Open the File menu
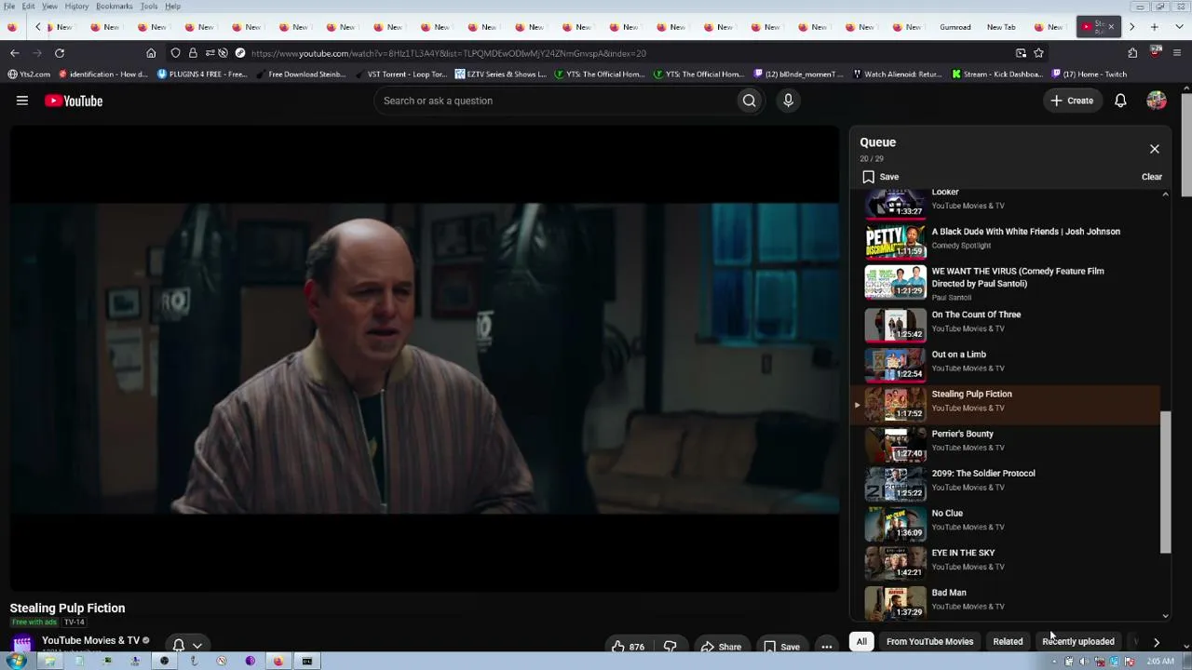Screen dimensions: 1192x670 [9, 7]
